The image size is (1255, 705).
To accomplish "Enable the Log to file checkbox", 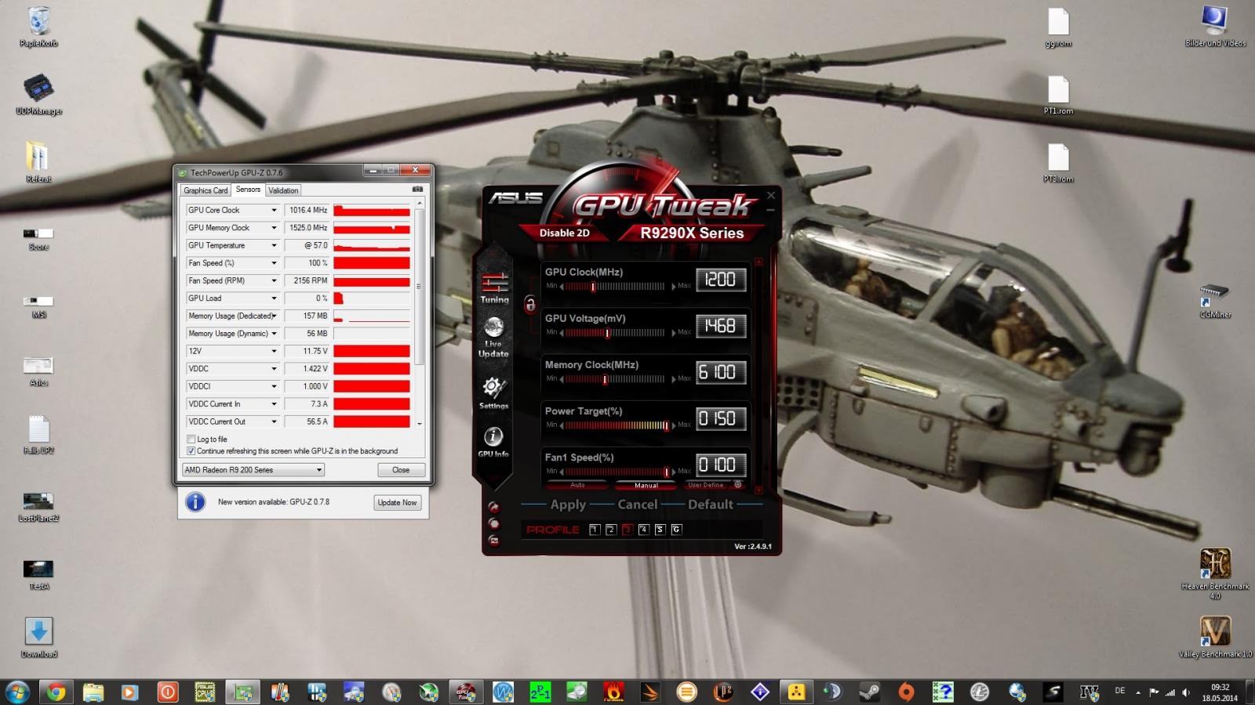I will 191,439.
